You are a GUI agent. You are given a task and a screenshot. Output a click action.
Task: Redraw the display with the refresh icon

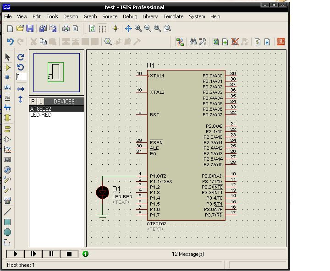(92, 28)
